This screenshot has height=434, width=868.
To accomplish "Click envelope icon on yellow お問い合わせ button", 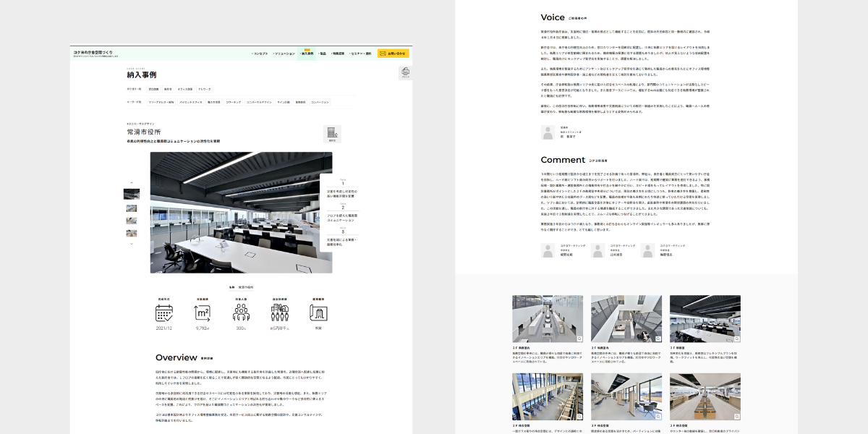I will coord(383,54).
